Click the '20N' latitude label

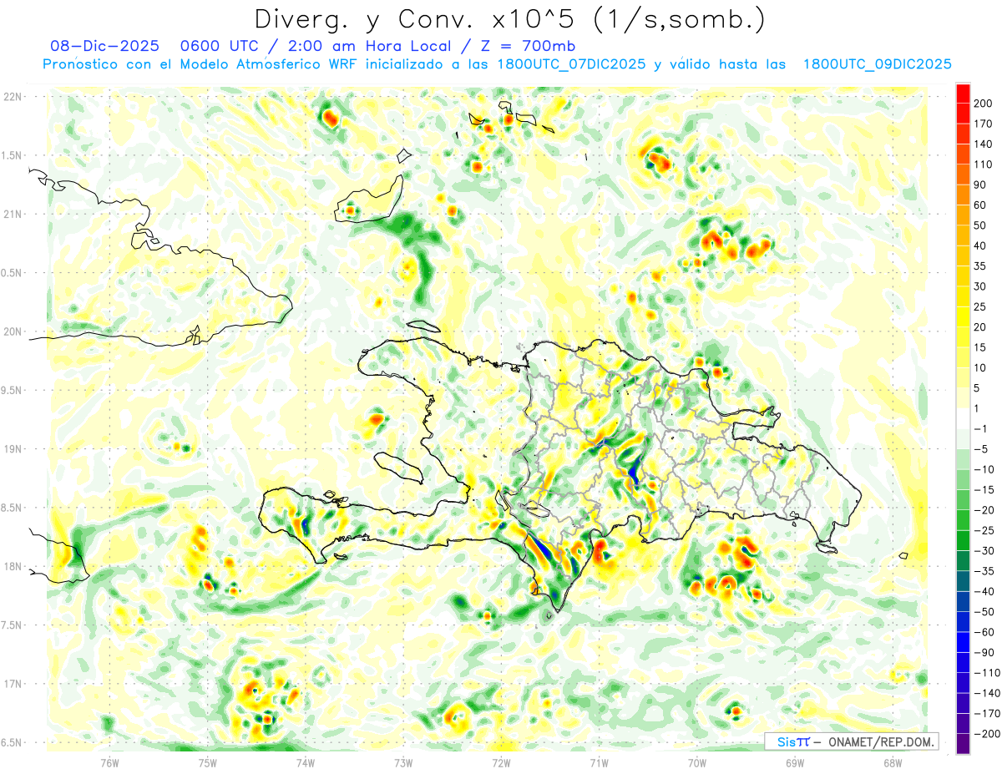click(12, 331)
